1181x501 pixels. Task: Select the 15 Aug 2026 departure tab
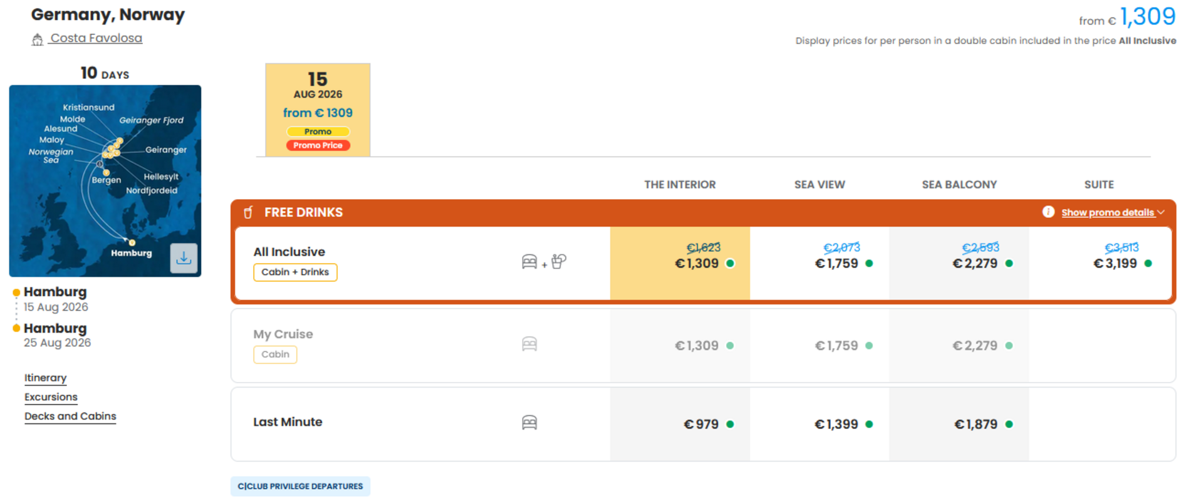tap(318, 110)
